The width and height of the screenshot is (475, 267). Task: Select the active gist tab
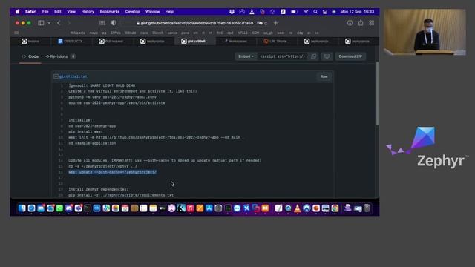[195, 42]
